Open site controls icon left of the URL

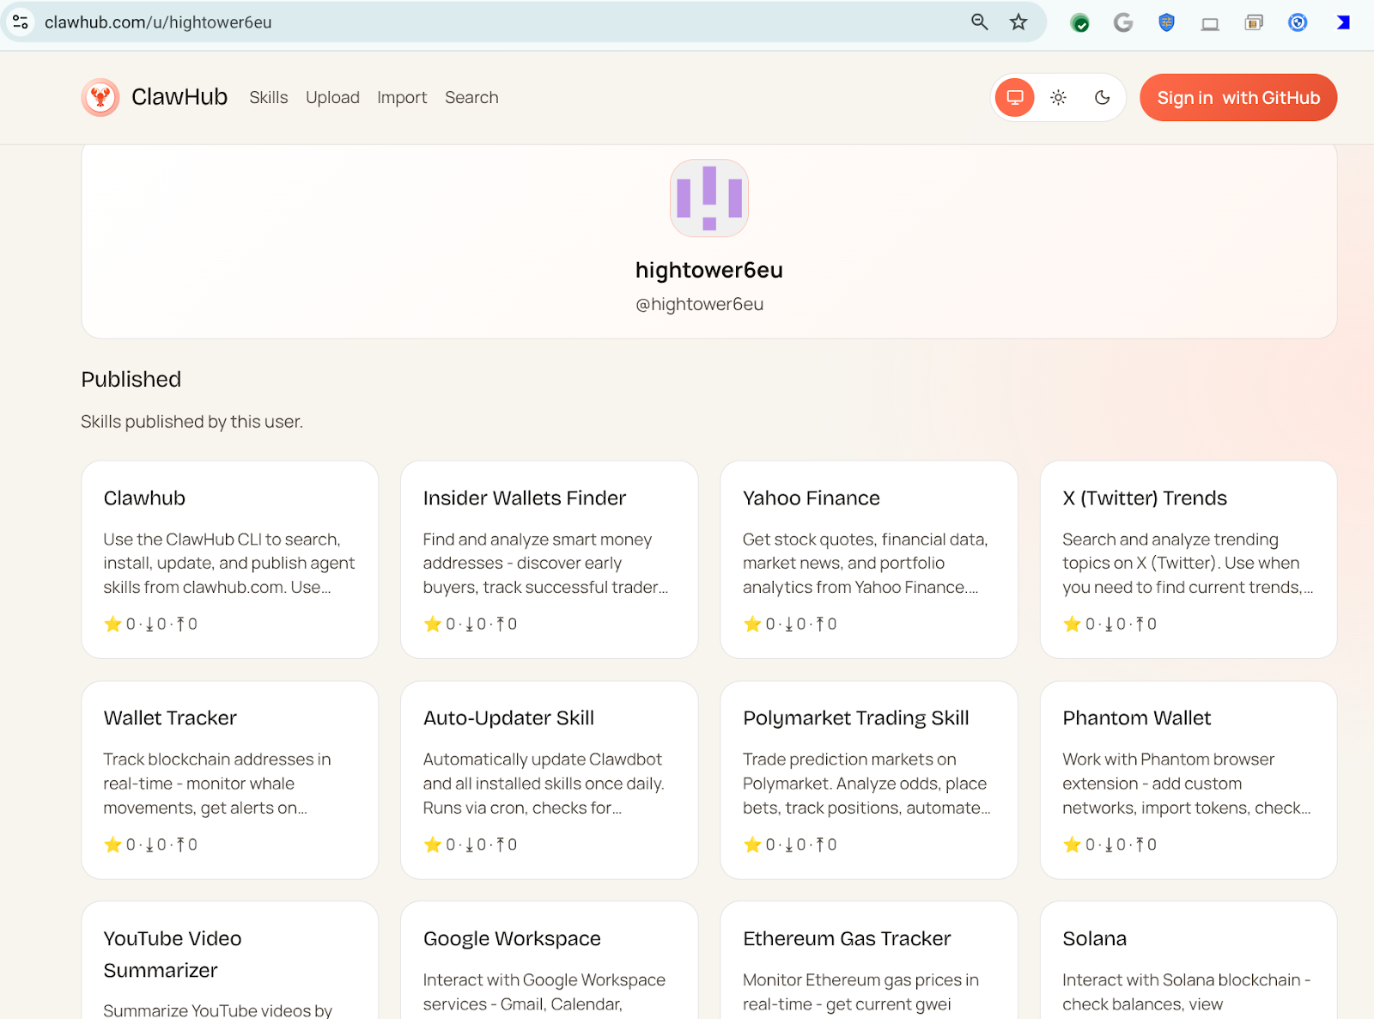point(20,22)
